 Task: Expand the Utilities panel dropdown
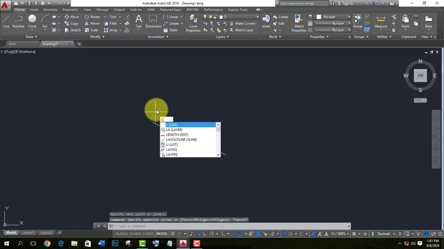(384, 37)
